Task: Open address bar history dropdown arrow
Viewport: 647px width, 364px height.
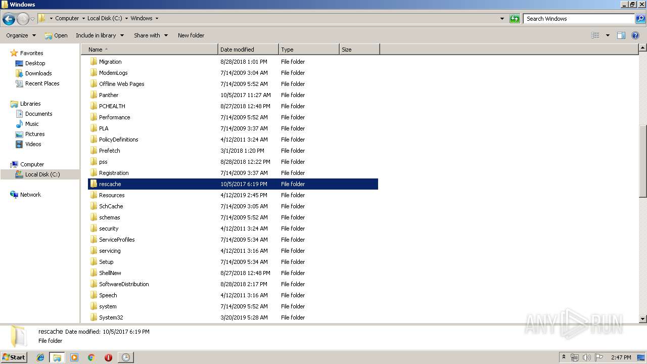Action: tap(502, 19)
